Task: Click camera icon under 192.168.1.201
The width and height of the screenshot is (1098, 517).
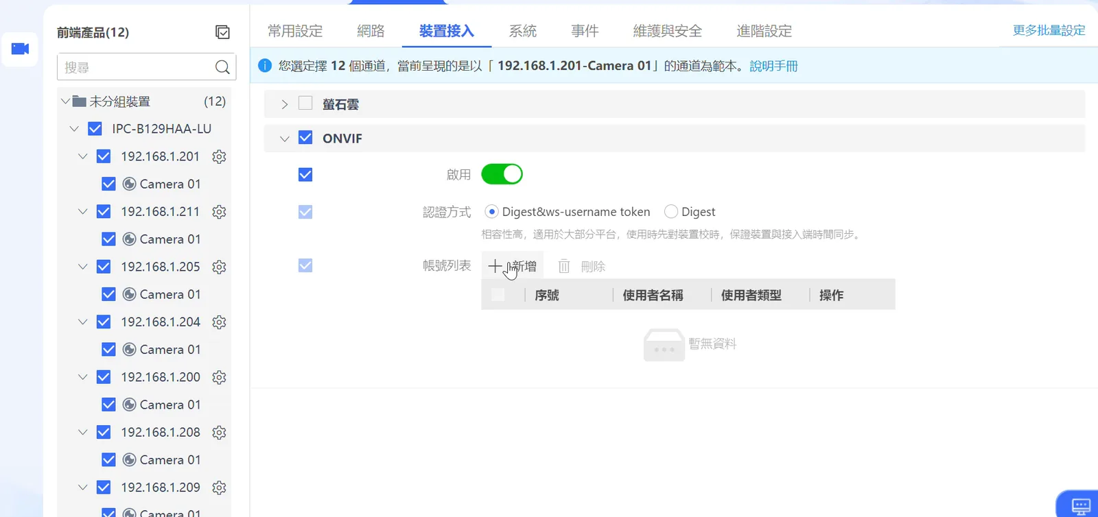Action: [x=129, y=184]
